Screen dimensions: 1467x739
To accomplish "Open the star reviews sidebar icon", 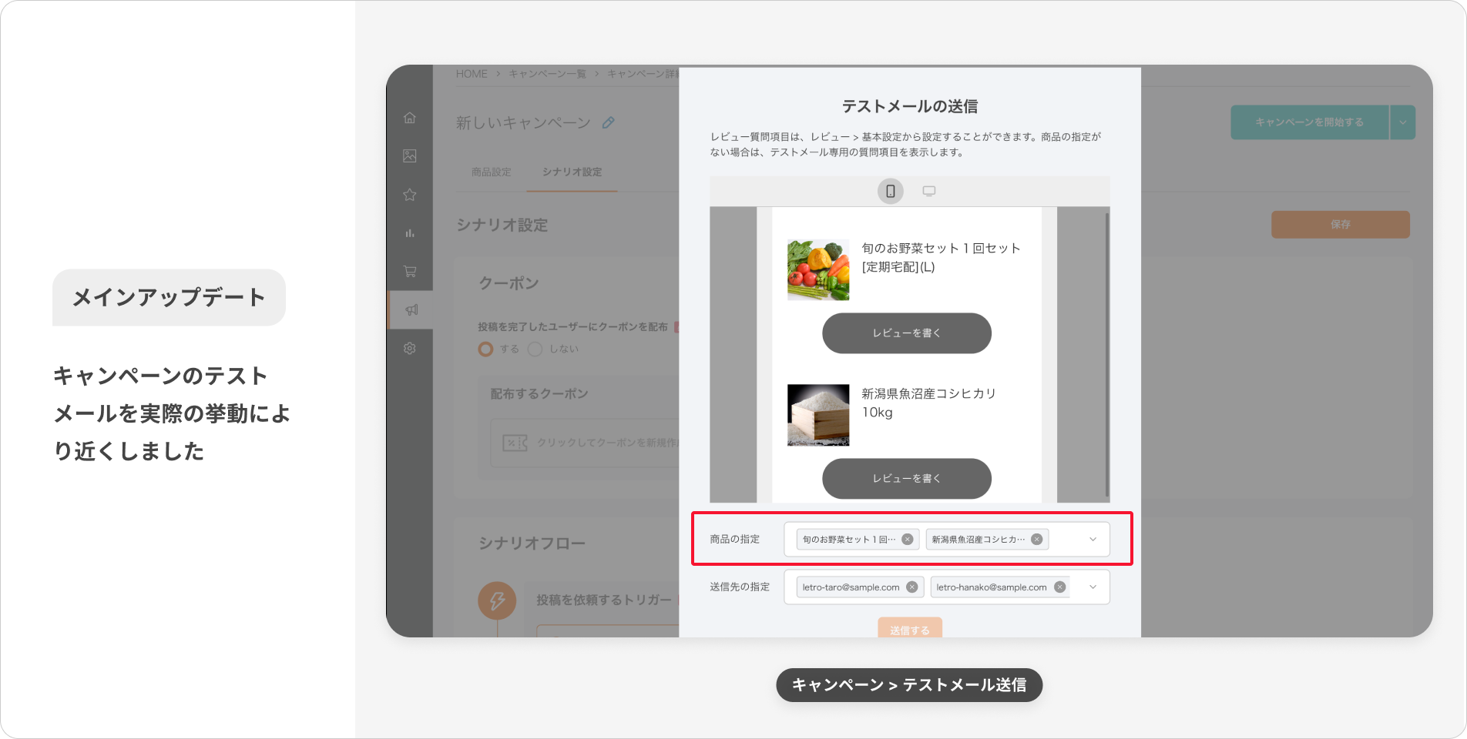I will click(x=410, y=195).
